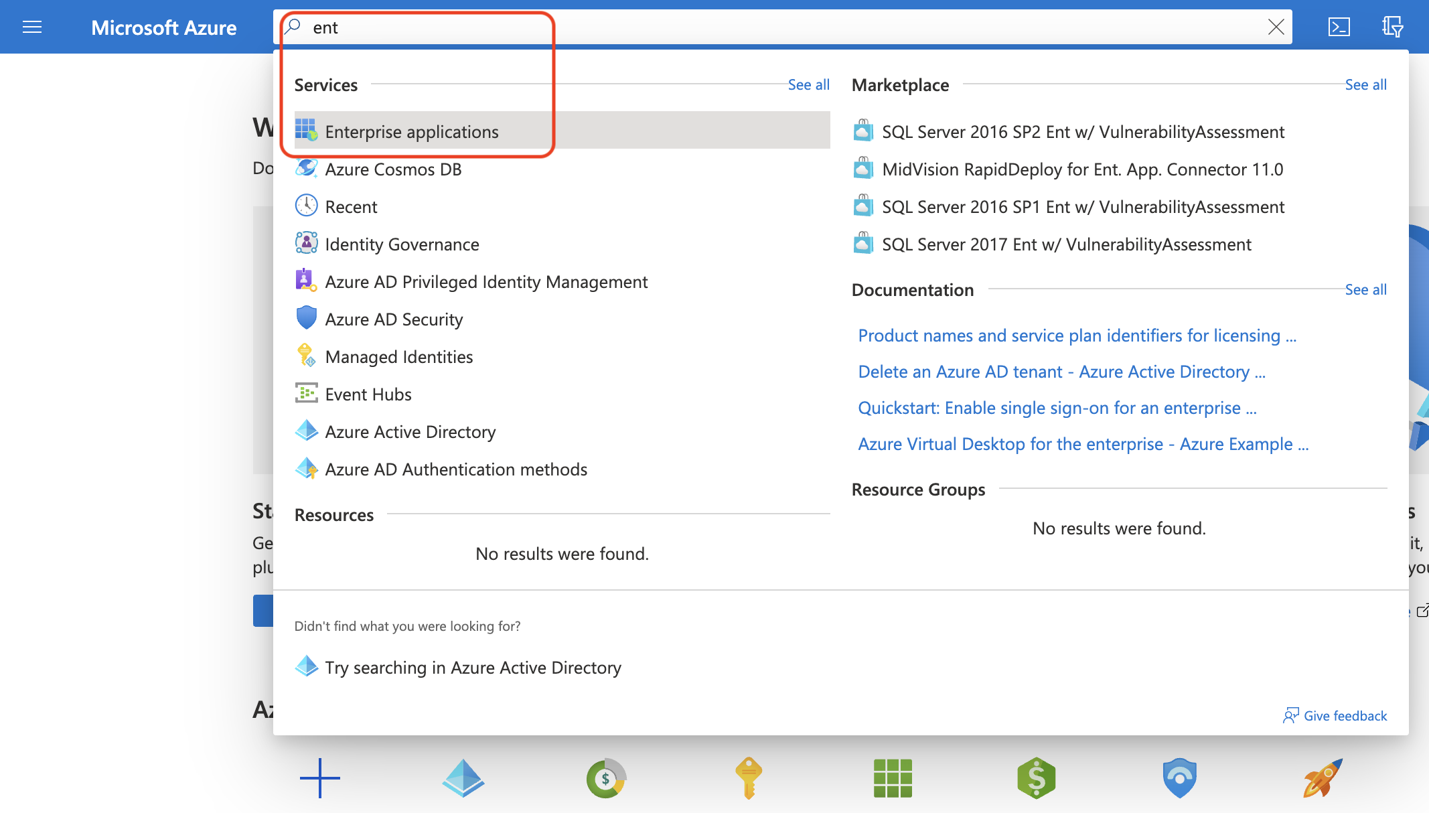Open the yellow key shortcut icon
The width and height of the screenshot is (1429, 813).
(x=749, y=778)
